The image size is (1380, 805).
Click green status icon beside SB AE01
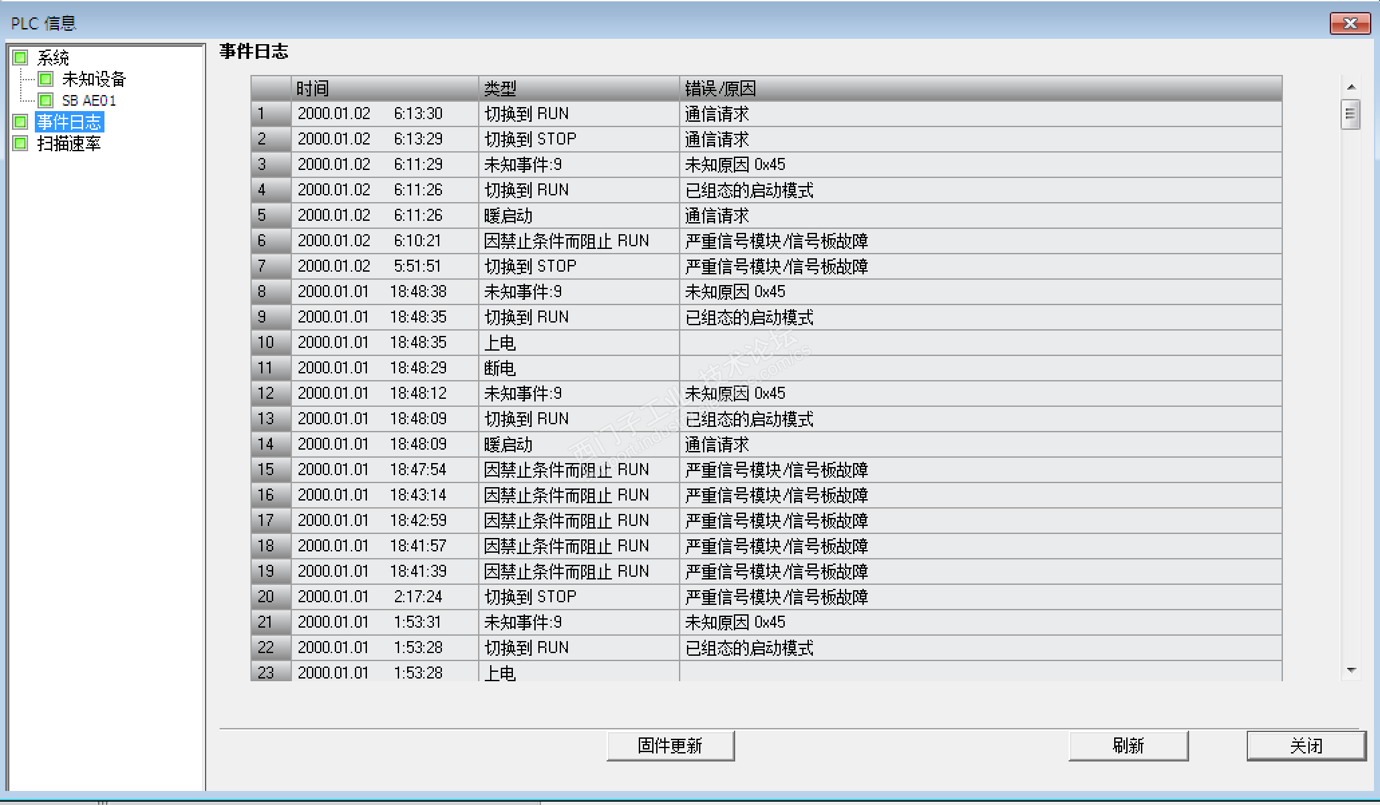coord(46,100)
